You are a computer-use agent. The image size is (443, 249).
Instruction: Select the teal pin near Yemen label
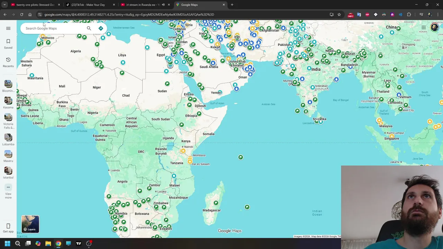point(219,92)
